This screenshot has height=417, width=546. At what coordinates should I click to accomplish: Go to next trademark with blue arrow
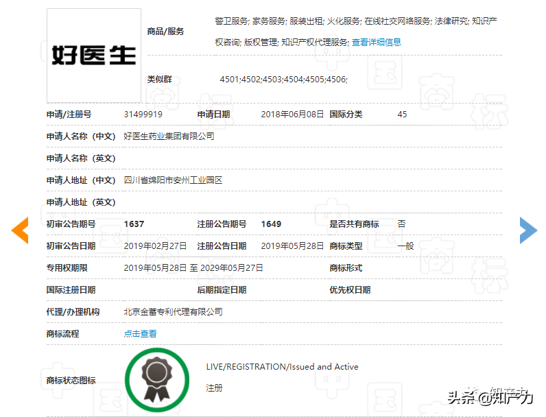point(529,230)
